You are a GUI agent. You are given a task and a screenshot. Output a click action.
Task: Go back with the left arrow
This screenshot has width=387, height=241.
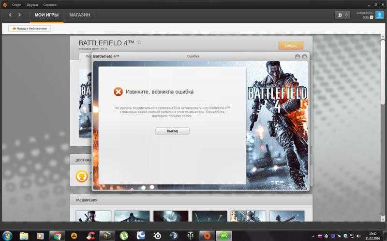[10, 15]
